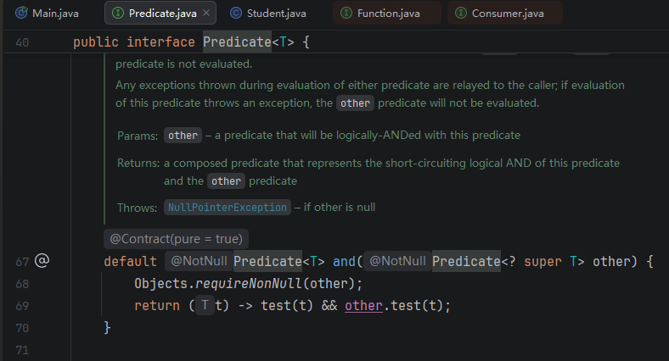Switch to the Main.java tab

coord(48,14)
